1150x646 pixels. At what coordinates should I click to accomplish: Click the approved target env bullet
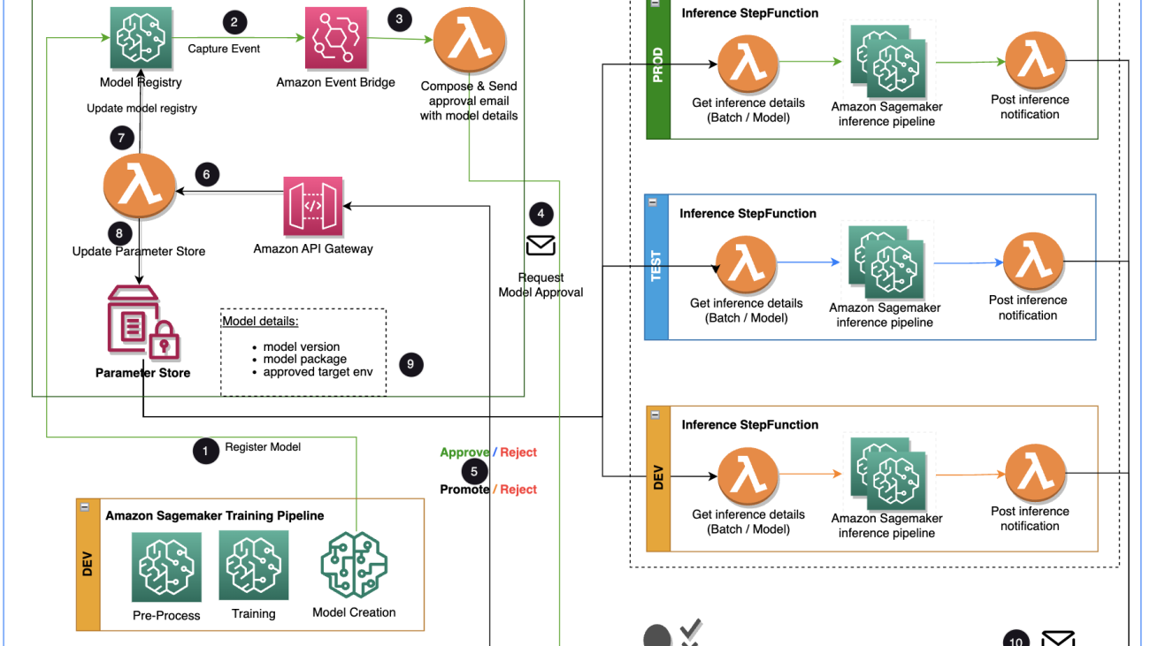318,372
